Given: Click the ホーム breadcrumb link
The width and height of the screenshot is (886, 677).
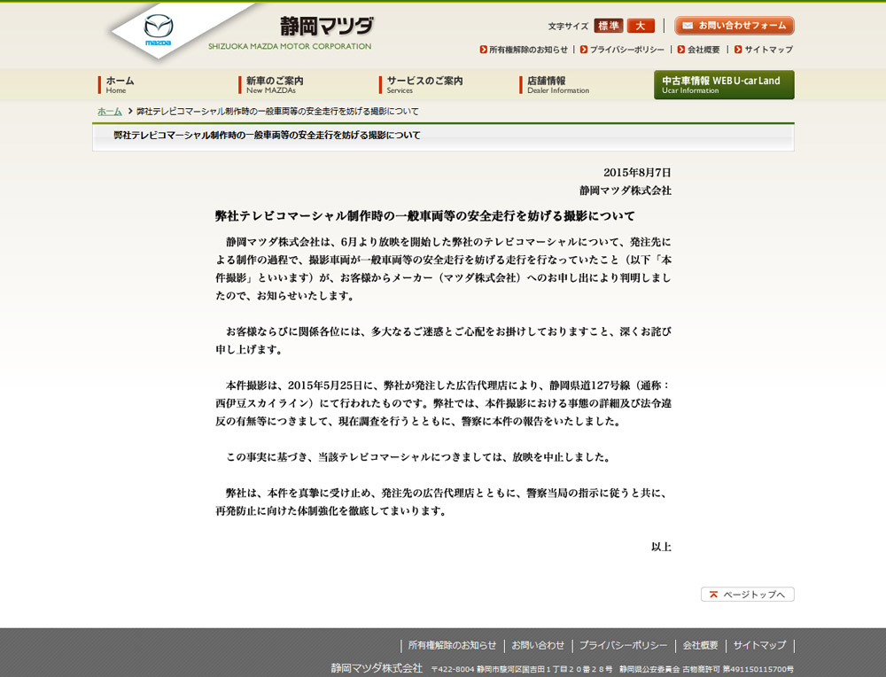Looking at the screenshot, I should 110,112.
